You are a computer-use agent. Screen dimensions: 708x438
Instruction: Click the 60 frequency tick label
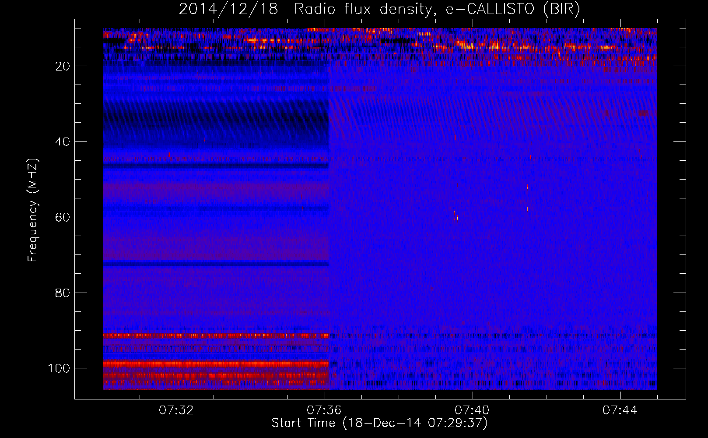pos(63,217)
